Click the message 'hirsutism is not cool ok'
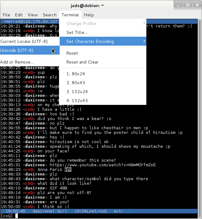 tap(79, 142)
